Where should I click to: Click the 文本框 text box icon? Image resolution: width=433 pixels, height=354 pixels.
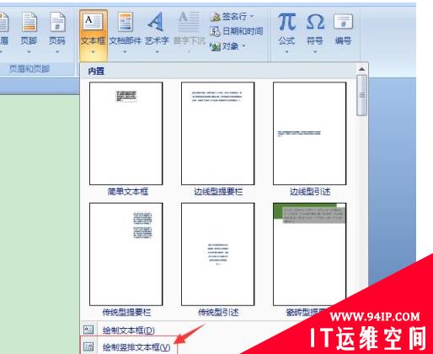93,22
